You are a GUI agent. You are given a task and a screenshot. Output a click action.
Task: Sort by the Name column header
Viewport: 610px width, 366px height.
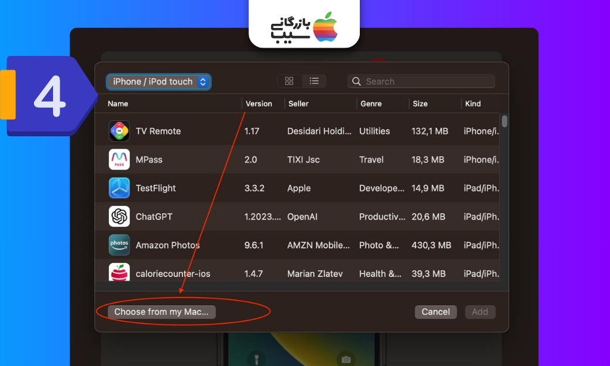click(x=118, y=104)
